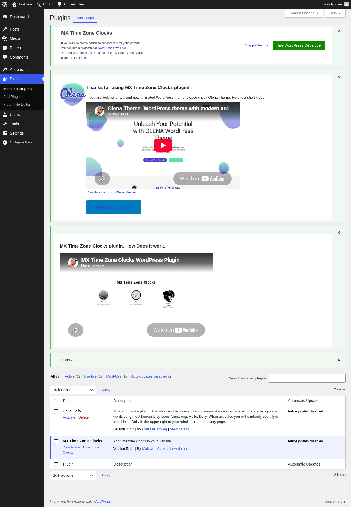
Task: Tick the select-all checkbox in table header
Action: pos(56,401)
